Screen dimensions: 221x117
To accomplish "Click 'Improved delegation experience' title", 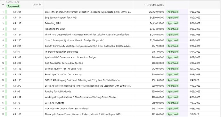I will 61,52.
